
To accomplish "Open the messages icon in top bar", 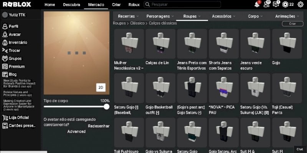I will tap(276, 4).
